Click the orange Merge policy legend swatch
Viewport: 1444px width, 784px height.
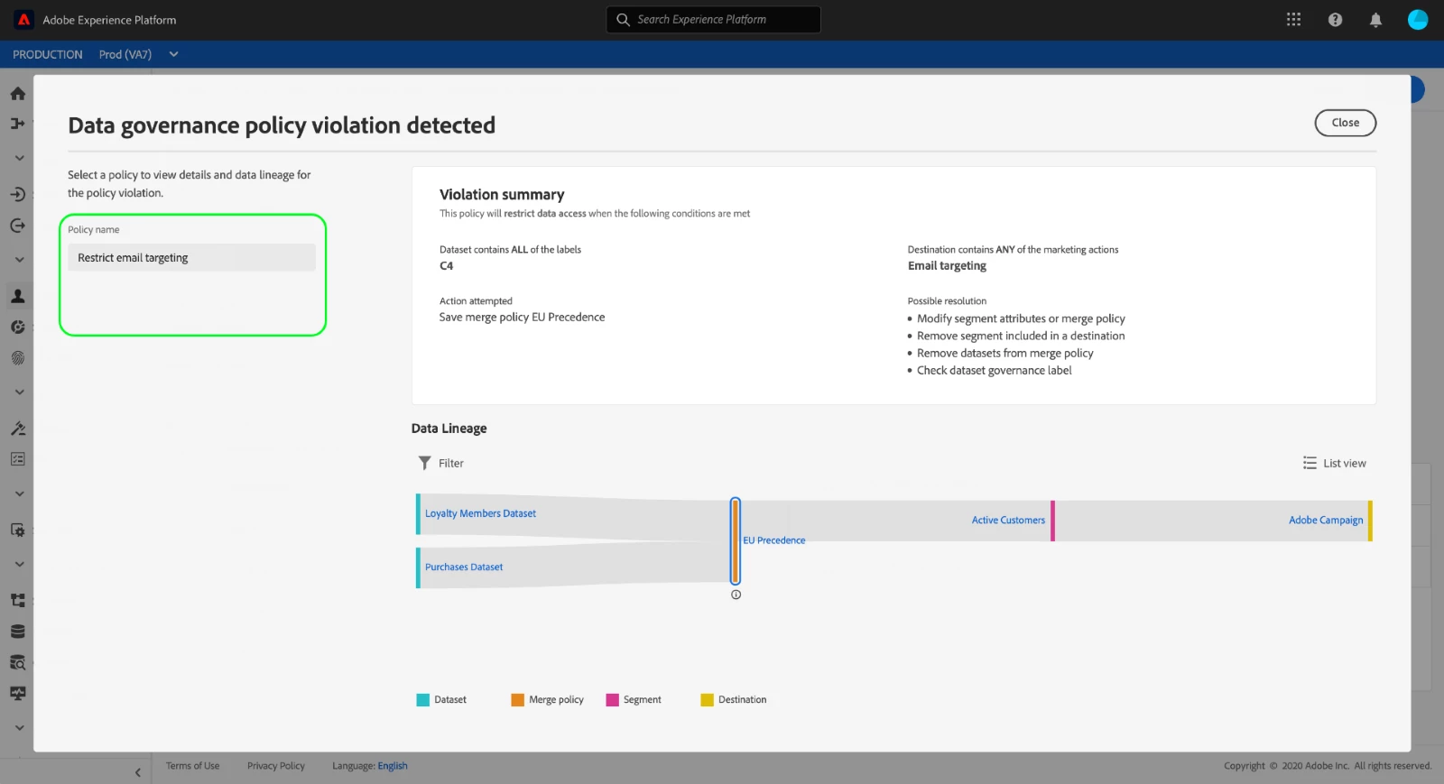[517, 700]
